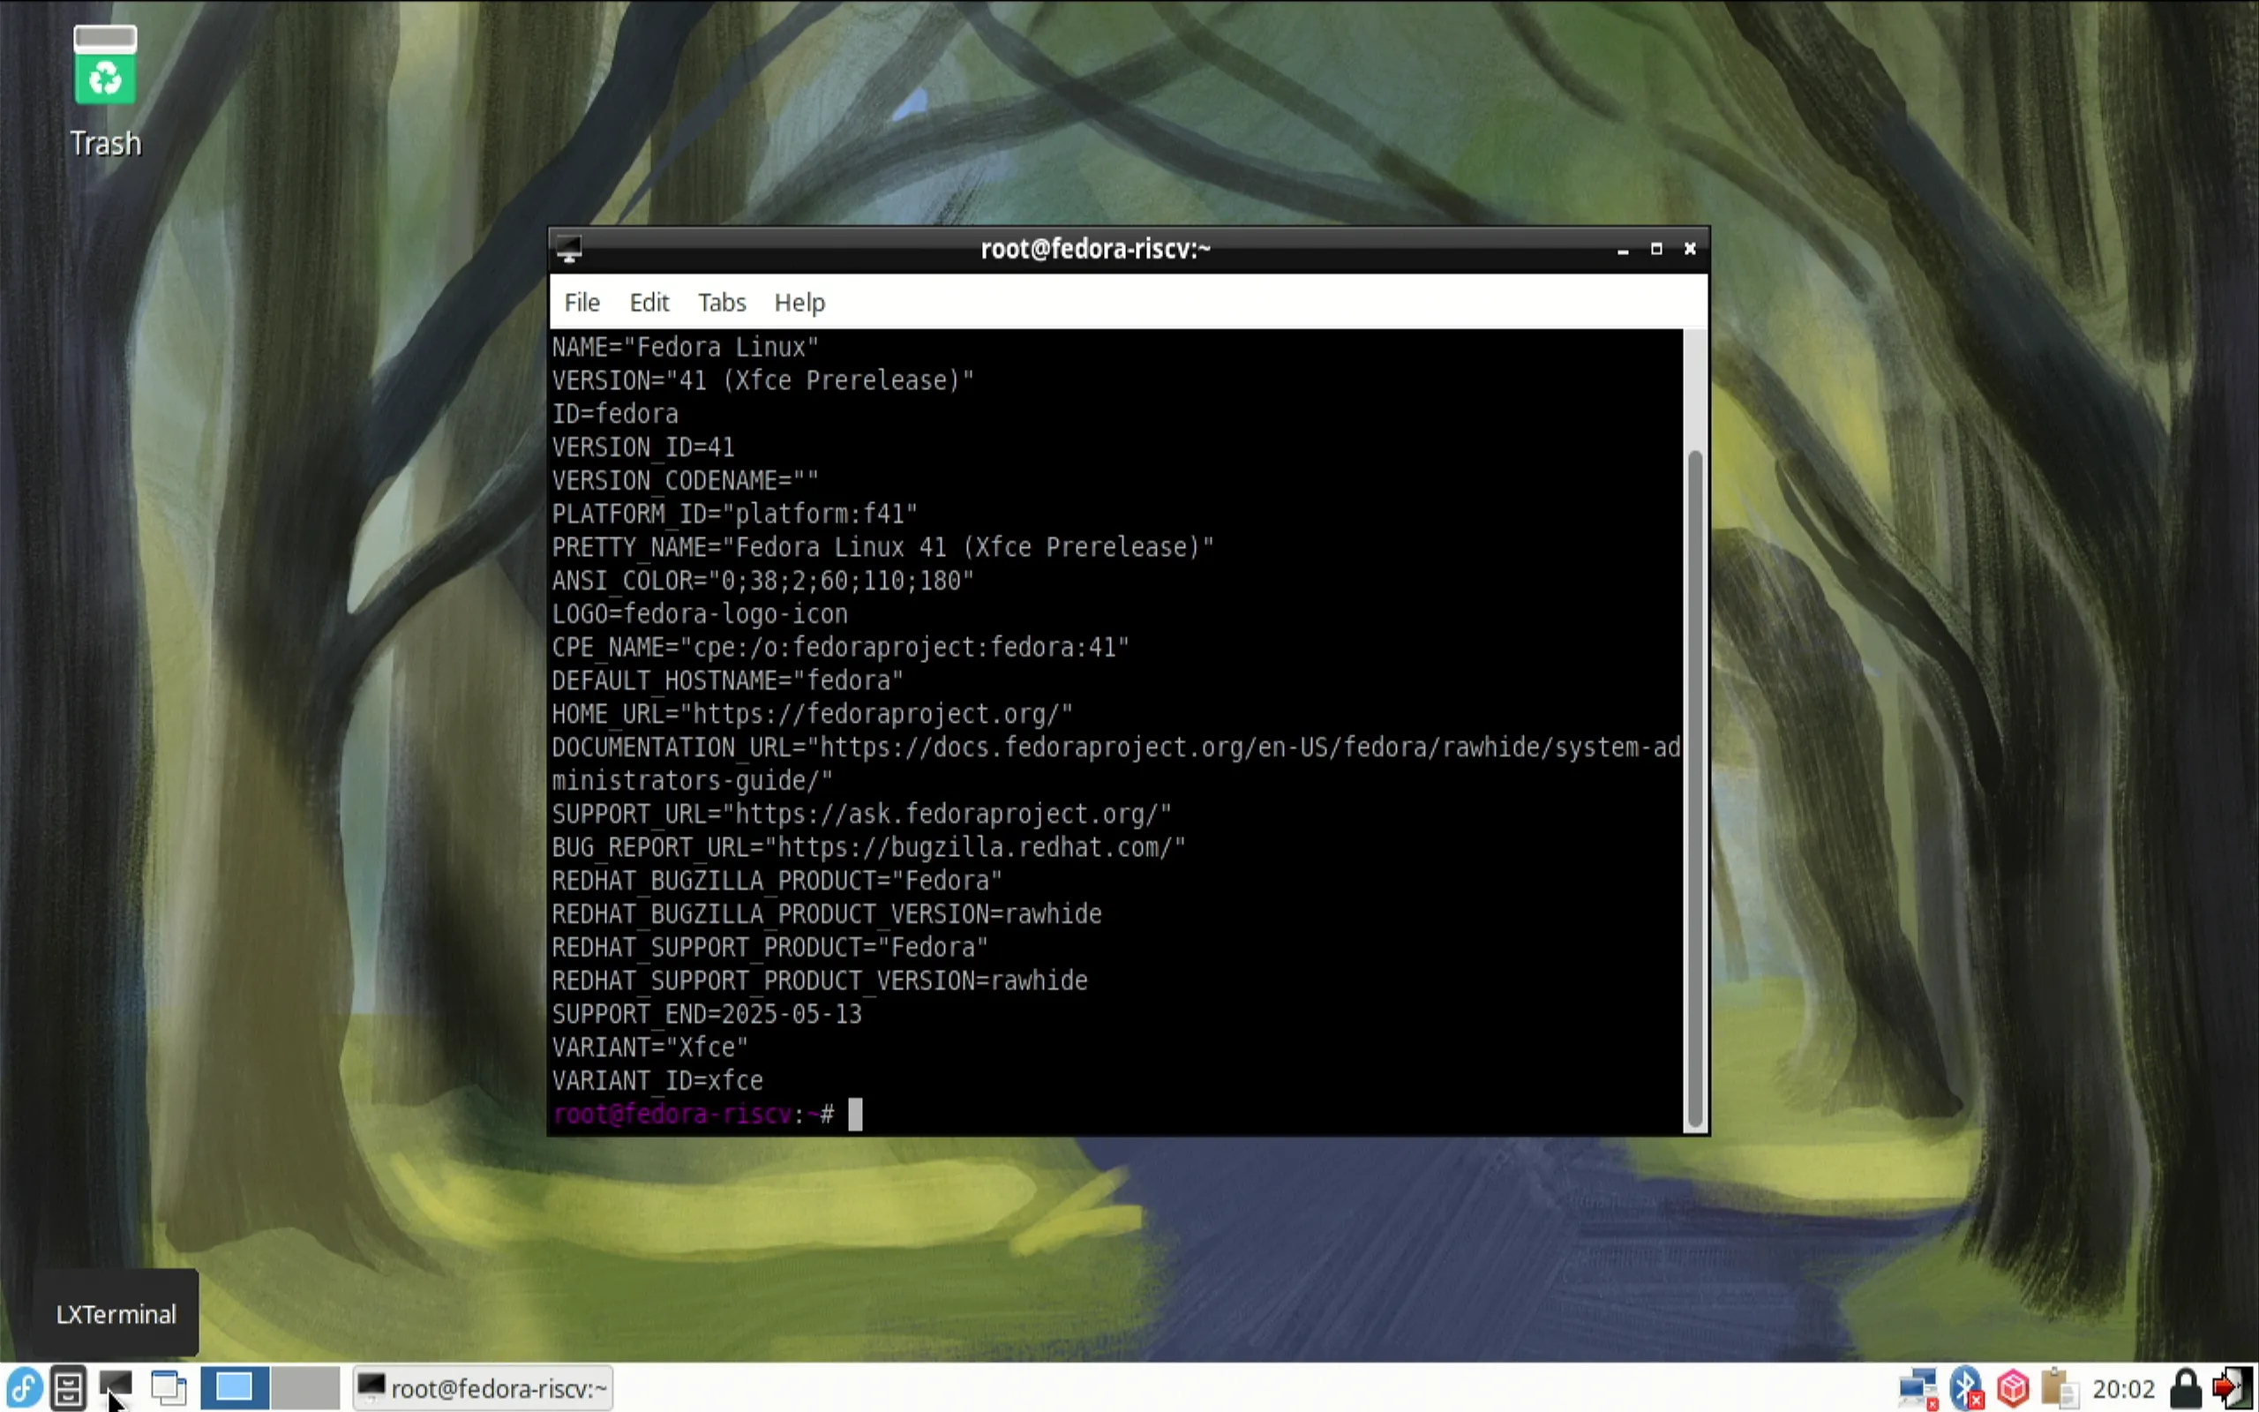Viewport: 2259px width, 1412px height.
Task: Open the terminal titlebar window menu icon
Action: [570, 248]
